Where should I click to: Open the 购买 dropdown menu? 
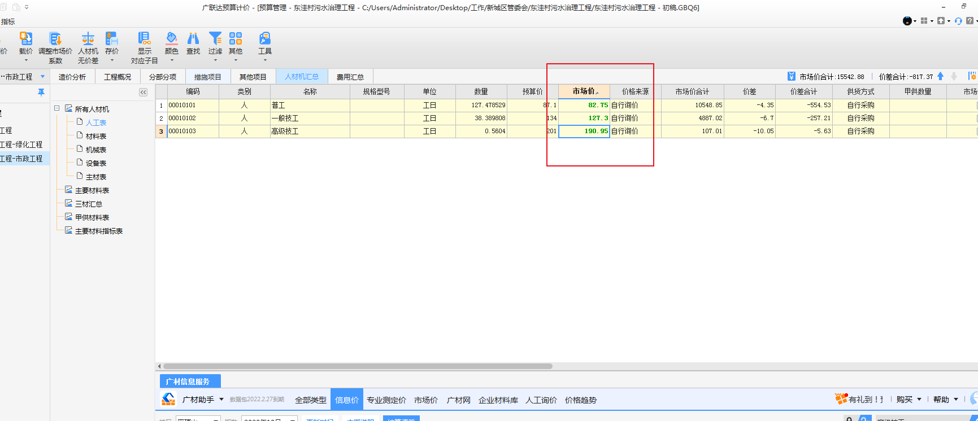pyautogui.click(x=909, y=400)
